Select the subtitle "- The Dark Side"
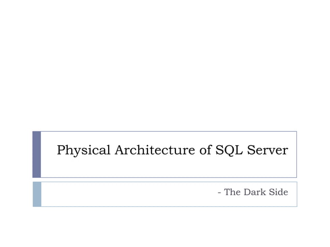The width and height of the screenshot is (330, 247). pyautogui.click(x=253, y=192)
